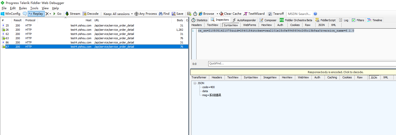Open the Browse dropdown arrow
This screenshot has height=135, width=396.
217,14
